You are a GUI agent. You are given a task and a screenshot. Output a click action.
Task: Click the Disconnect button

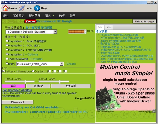click(18, 102)
